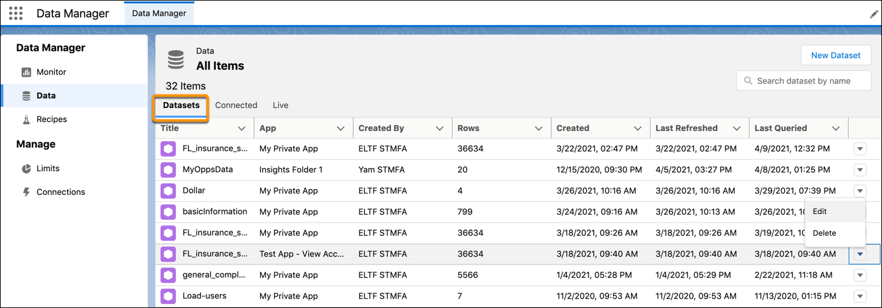Click the Monitor chart icon in sidebar
Viewport: 882px width, 308px height.
[x=26, y=72]
